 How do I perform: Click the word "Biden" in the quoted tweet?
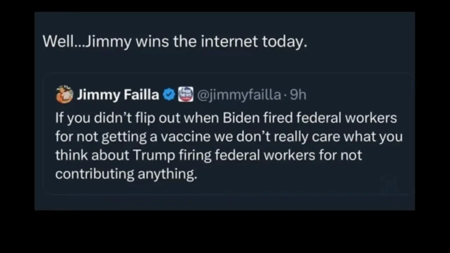[x=240, y=118]
